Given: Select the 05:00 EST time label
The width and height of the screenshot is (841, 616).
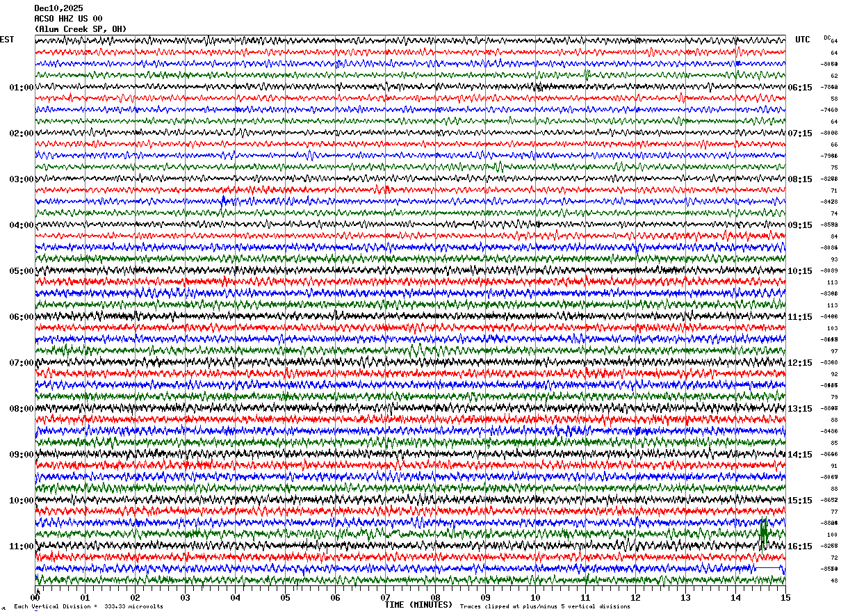Looking at the screenshot, I should coord(21,271).
